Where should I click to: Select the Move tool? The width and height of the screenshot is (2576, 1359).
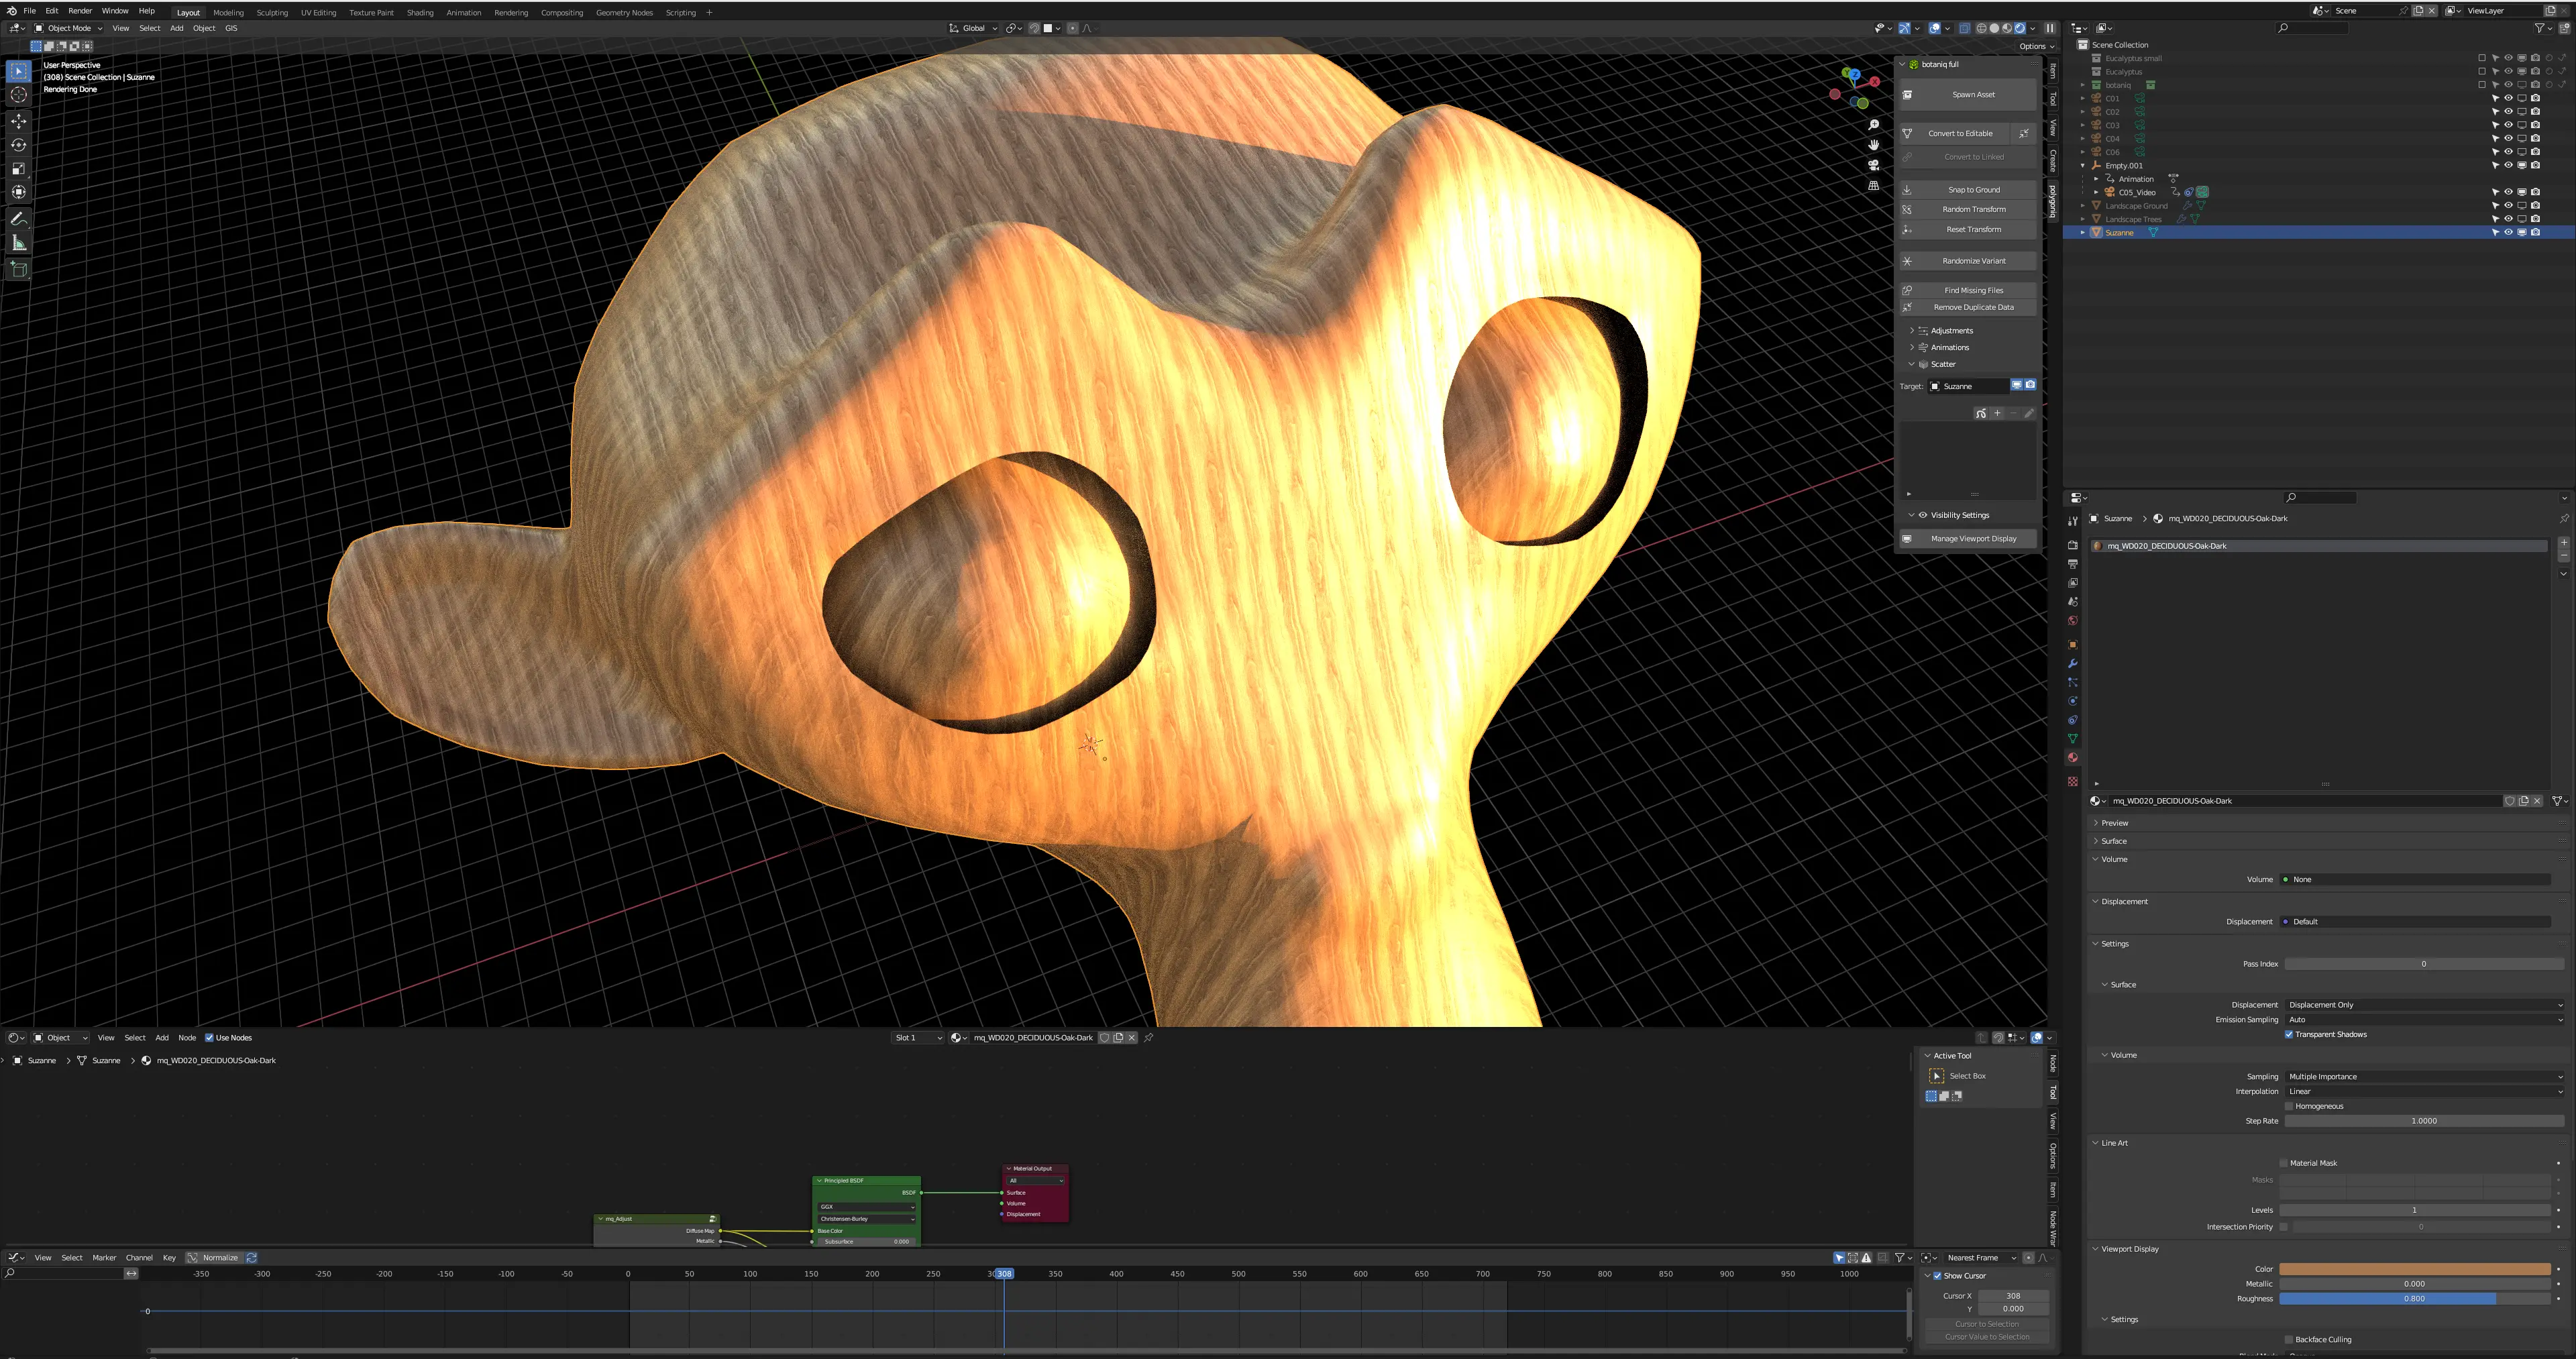coord(19,121)
